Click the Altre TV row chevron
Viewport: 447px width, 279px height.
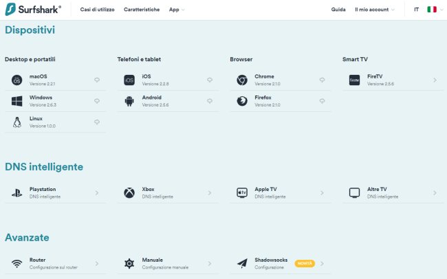pyautogui.click(x=435, y=193)
